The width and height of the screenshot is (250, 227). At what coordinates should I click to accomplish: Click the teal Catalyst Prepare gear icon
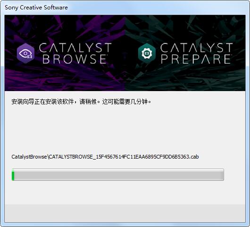(x=147, y=53)
